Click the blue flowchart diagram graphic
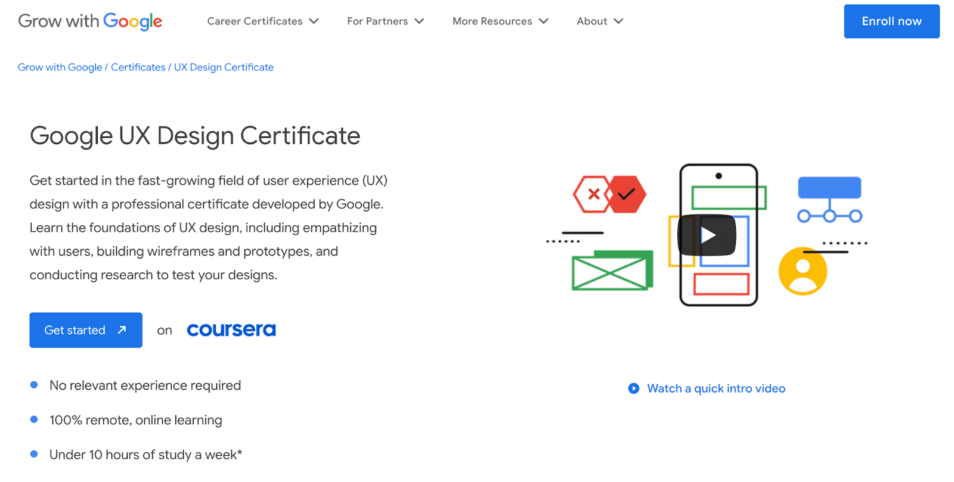 click(x=829, y=200)
